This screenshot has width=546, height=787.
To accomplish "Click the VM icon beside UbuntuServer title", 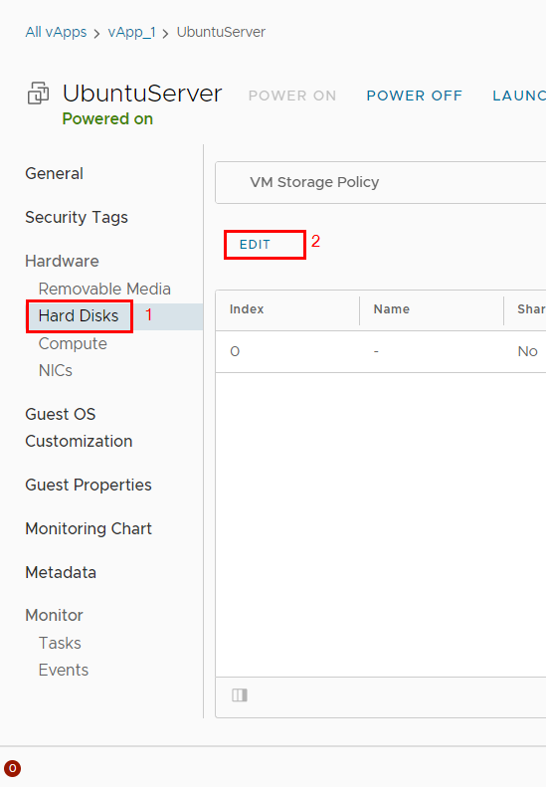I will coord(38,94).
